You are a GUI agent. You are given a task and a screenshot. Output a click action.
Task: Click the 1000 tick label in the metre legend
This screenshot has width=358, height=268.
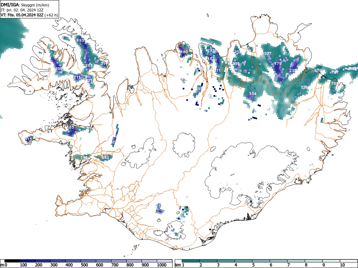[162, 265]
